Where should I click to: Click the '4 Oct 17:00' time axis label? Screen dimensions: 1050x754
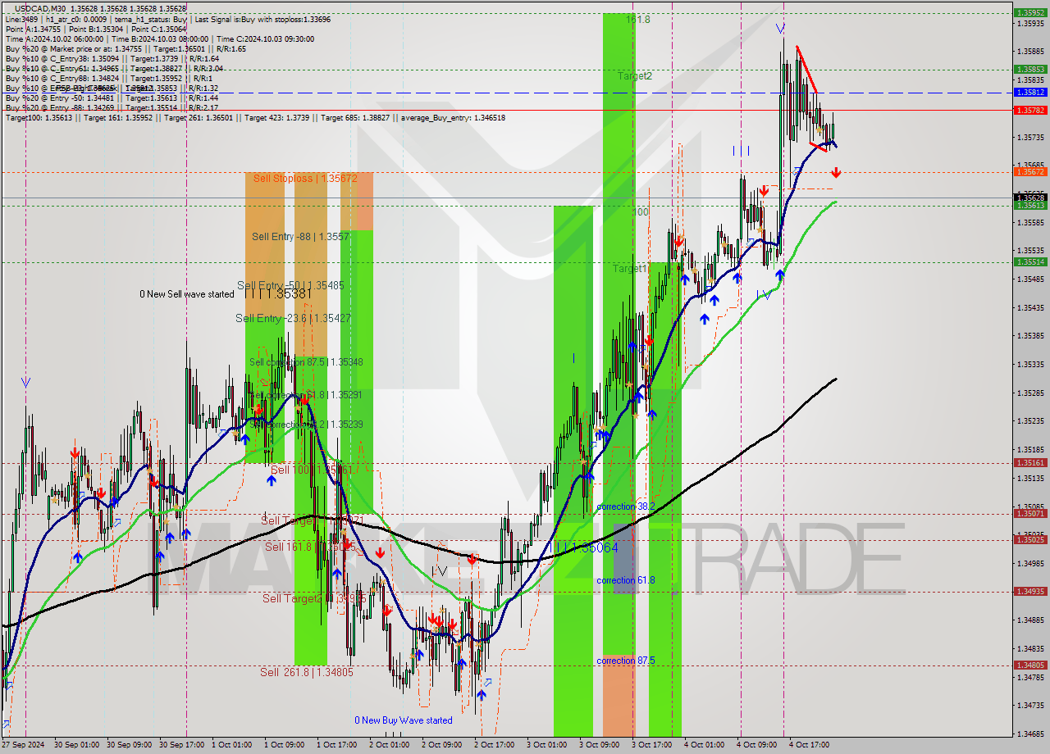[x=810, y=745]
